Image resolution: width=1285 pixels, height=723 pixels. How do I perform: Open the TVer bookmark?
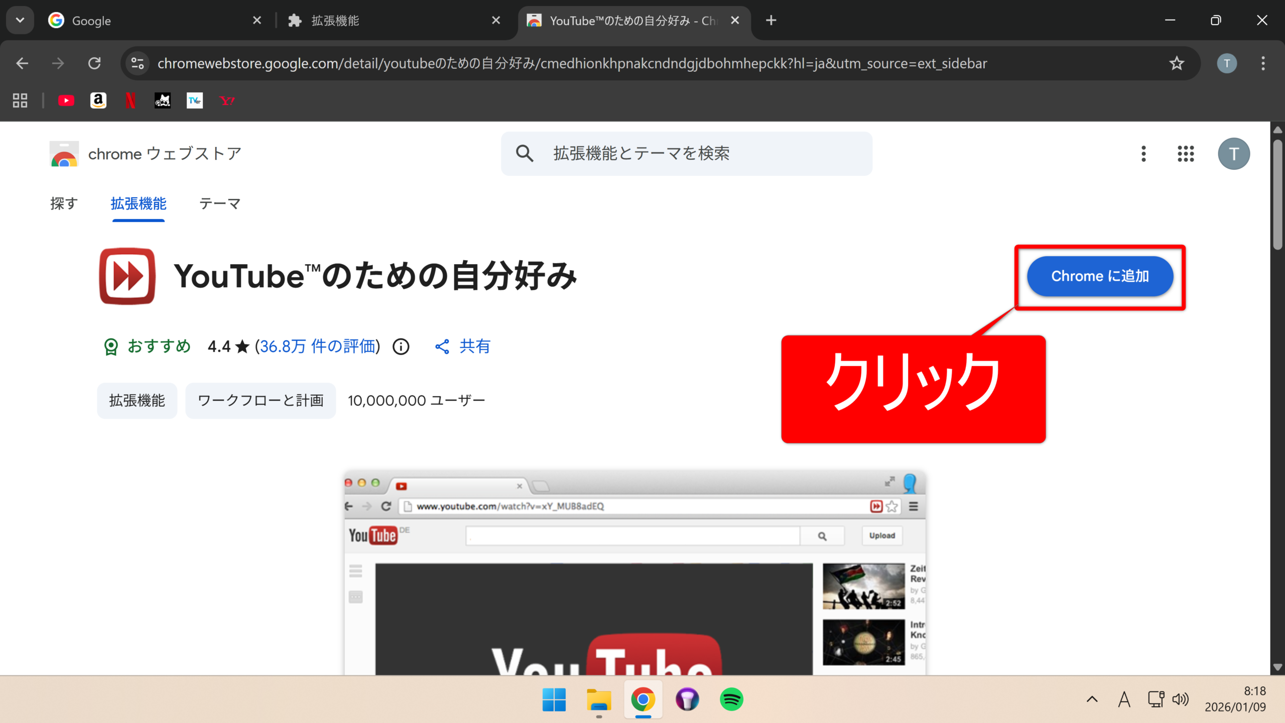point(195,101)
